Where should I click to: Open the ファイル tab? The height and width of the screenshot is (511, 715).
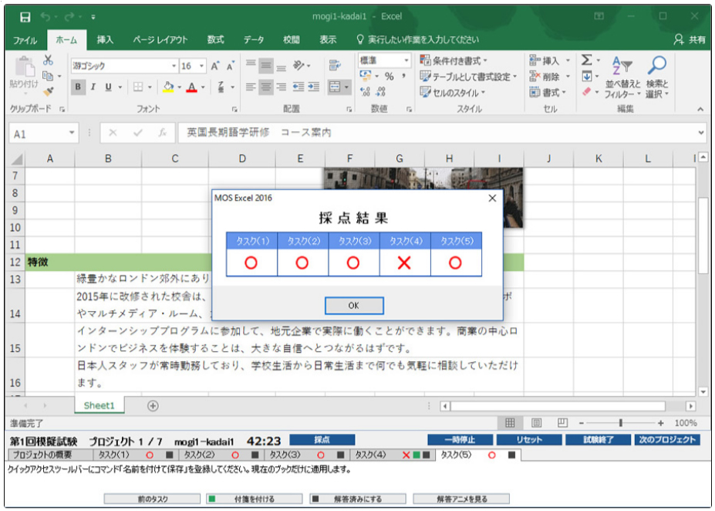tap(25, 40)
